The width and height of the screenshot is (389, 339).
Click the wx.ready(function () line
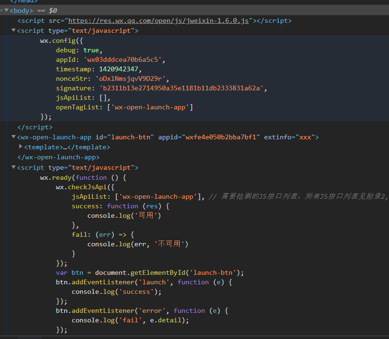tap(83, 177)
